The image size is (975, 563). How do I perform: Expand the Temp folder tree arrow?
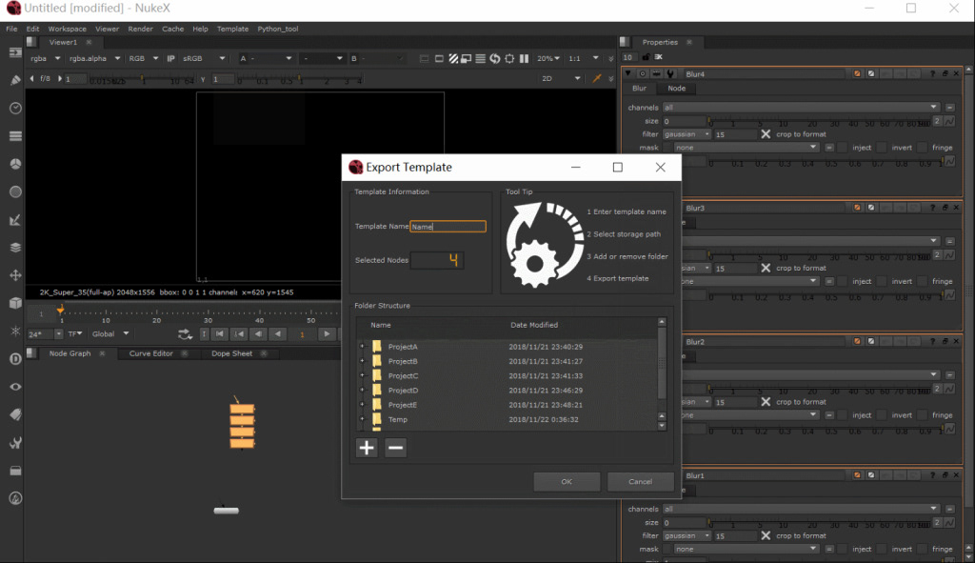[x=362, y=419]
